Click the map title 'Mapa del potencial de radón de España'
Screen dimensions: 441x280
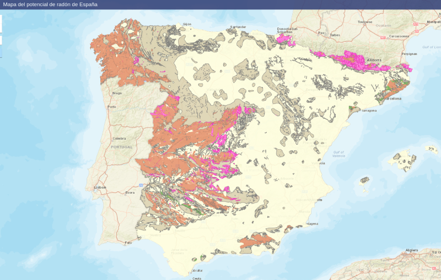50,4
